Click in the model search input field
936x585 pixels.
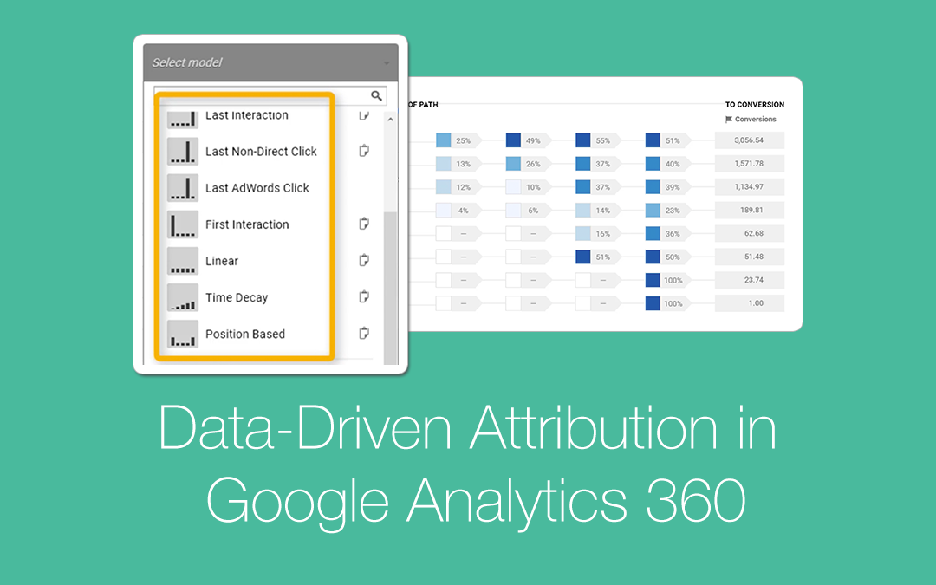pyautogui.click(x=260, y=96)
